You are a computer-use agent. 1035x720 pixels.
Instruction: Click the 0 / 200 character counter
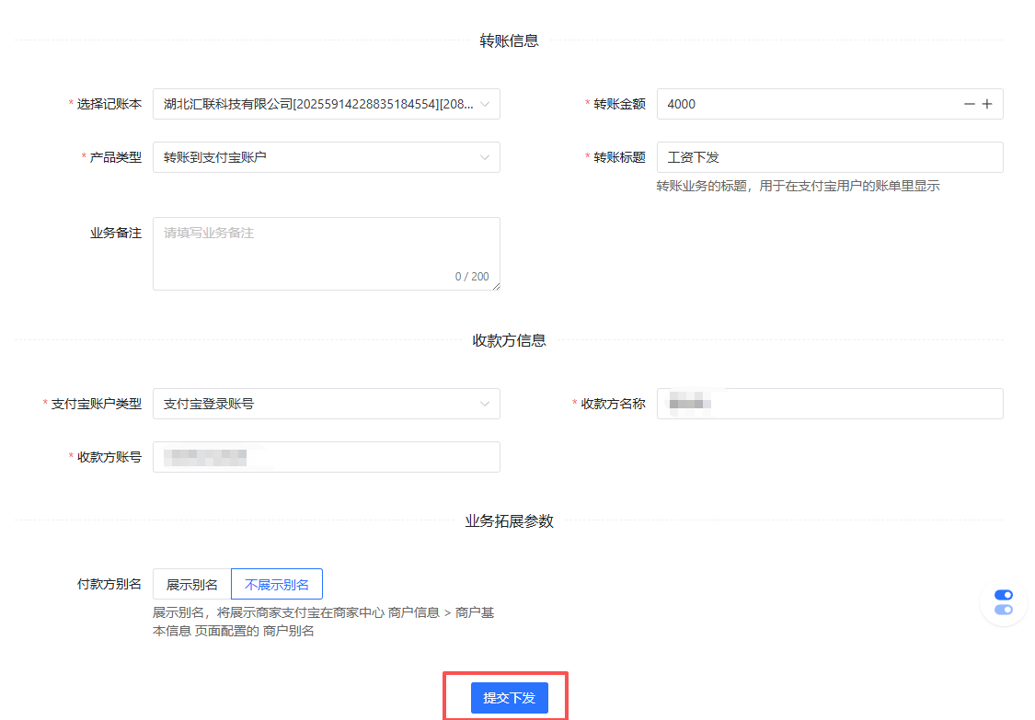(472, 277)
